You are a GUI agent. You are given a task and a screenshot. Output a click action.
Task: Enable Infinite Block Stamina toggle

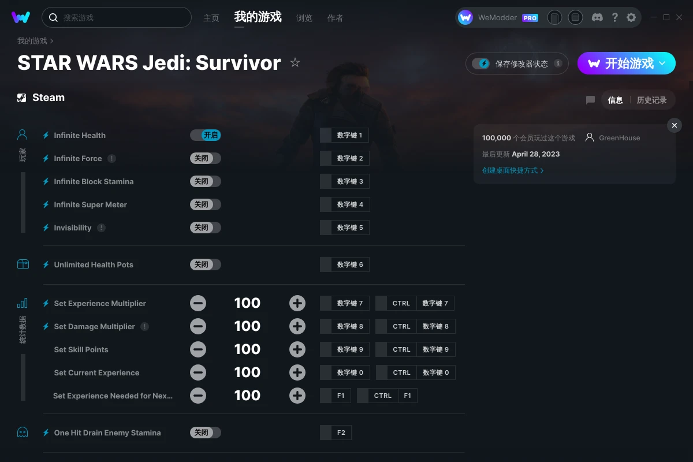click(206, 181)
